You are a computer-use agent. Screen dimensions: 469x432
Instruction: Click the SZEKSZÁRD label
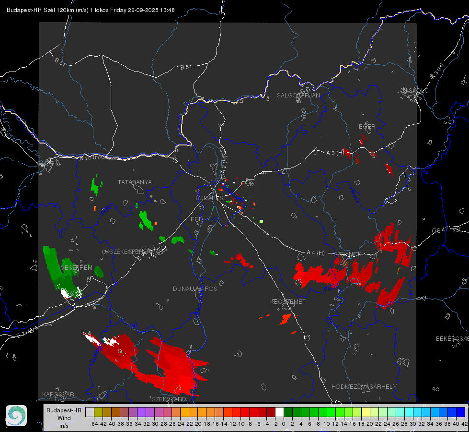[x=169, y=399]
